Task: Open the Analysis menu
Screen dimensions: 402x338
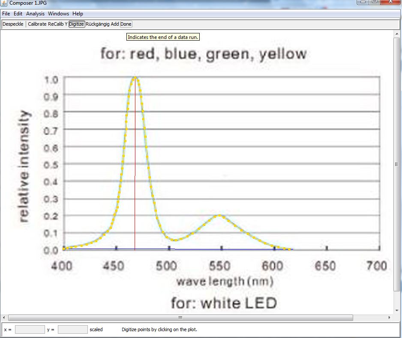Action: tap(35, 14)
